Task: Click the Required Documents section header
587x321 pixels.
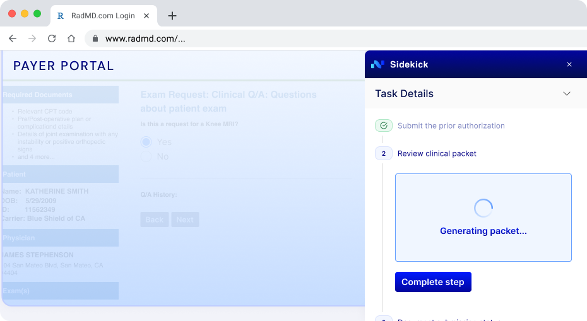Action: (60, 95)
